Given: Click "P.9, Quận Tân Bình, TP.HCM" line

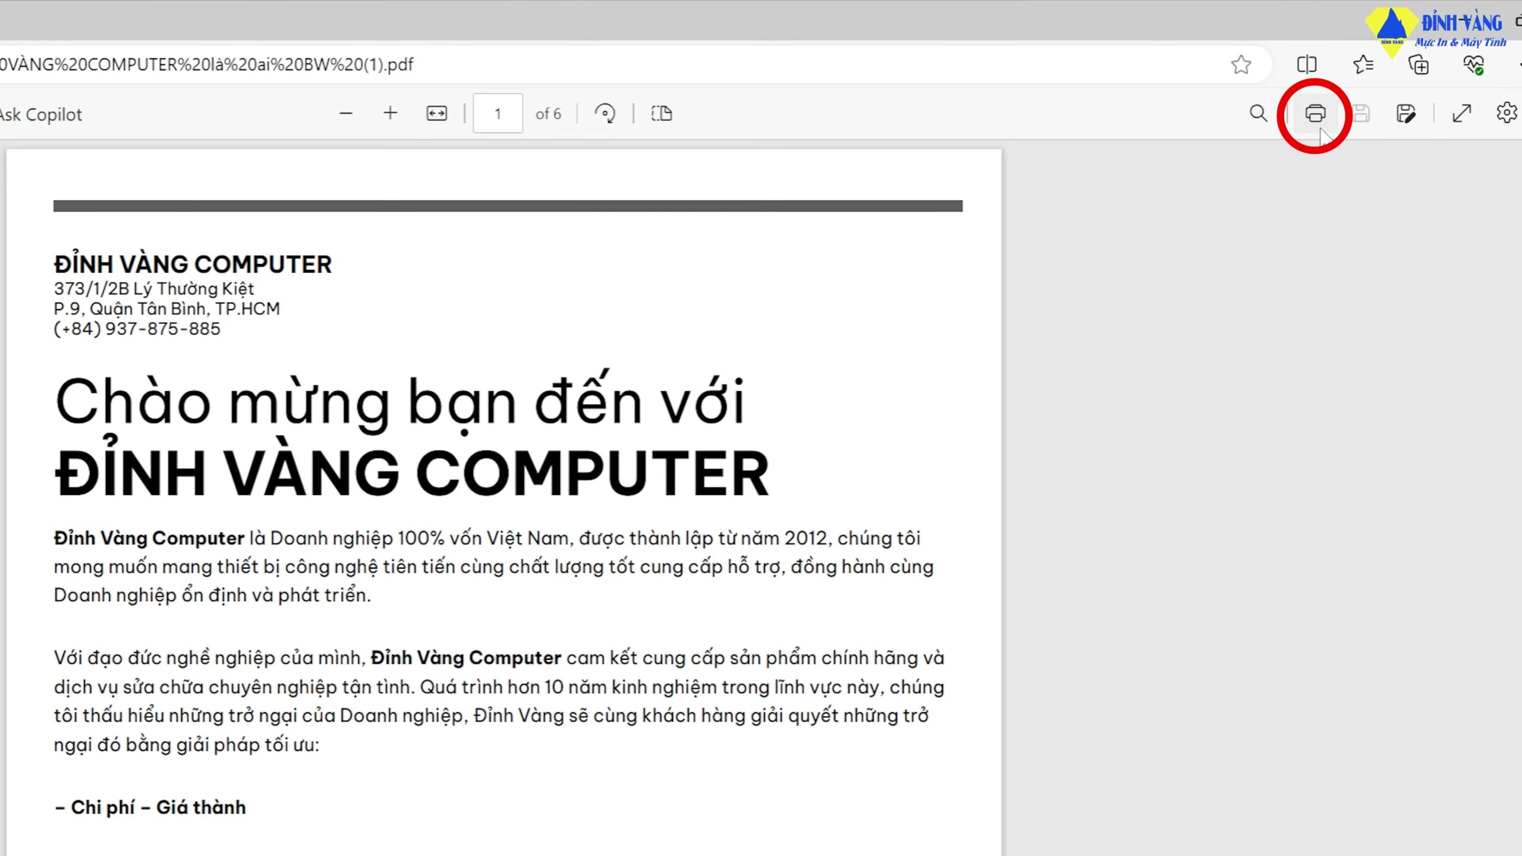Looking at the screenshot, I should (166, 309).
